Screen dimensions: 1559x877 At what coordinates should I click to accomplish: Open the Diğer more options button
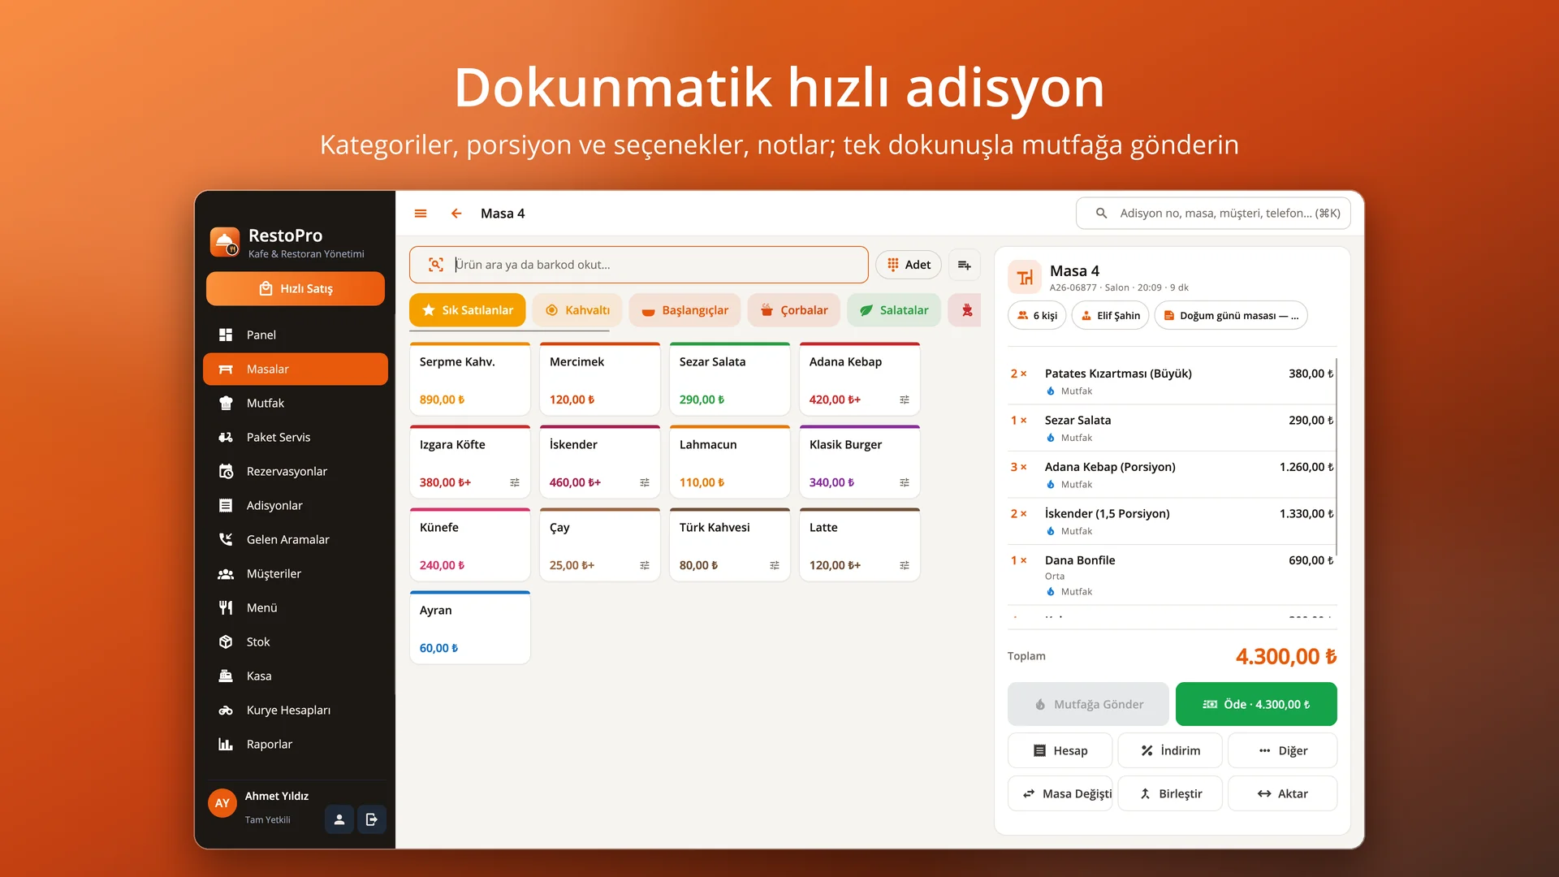1282,750
